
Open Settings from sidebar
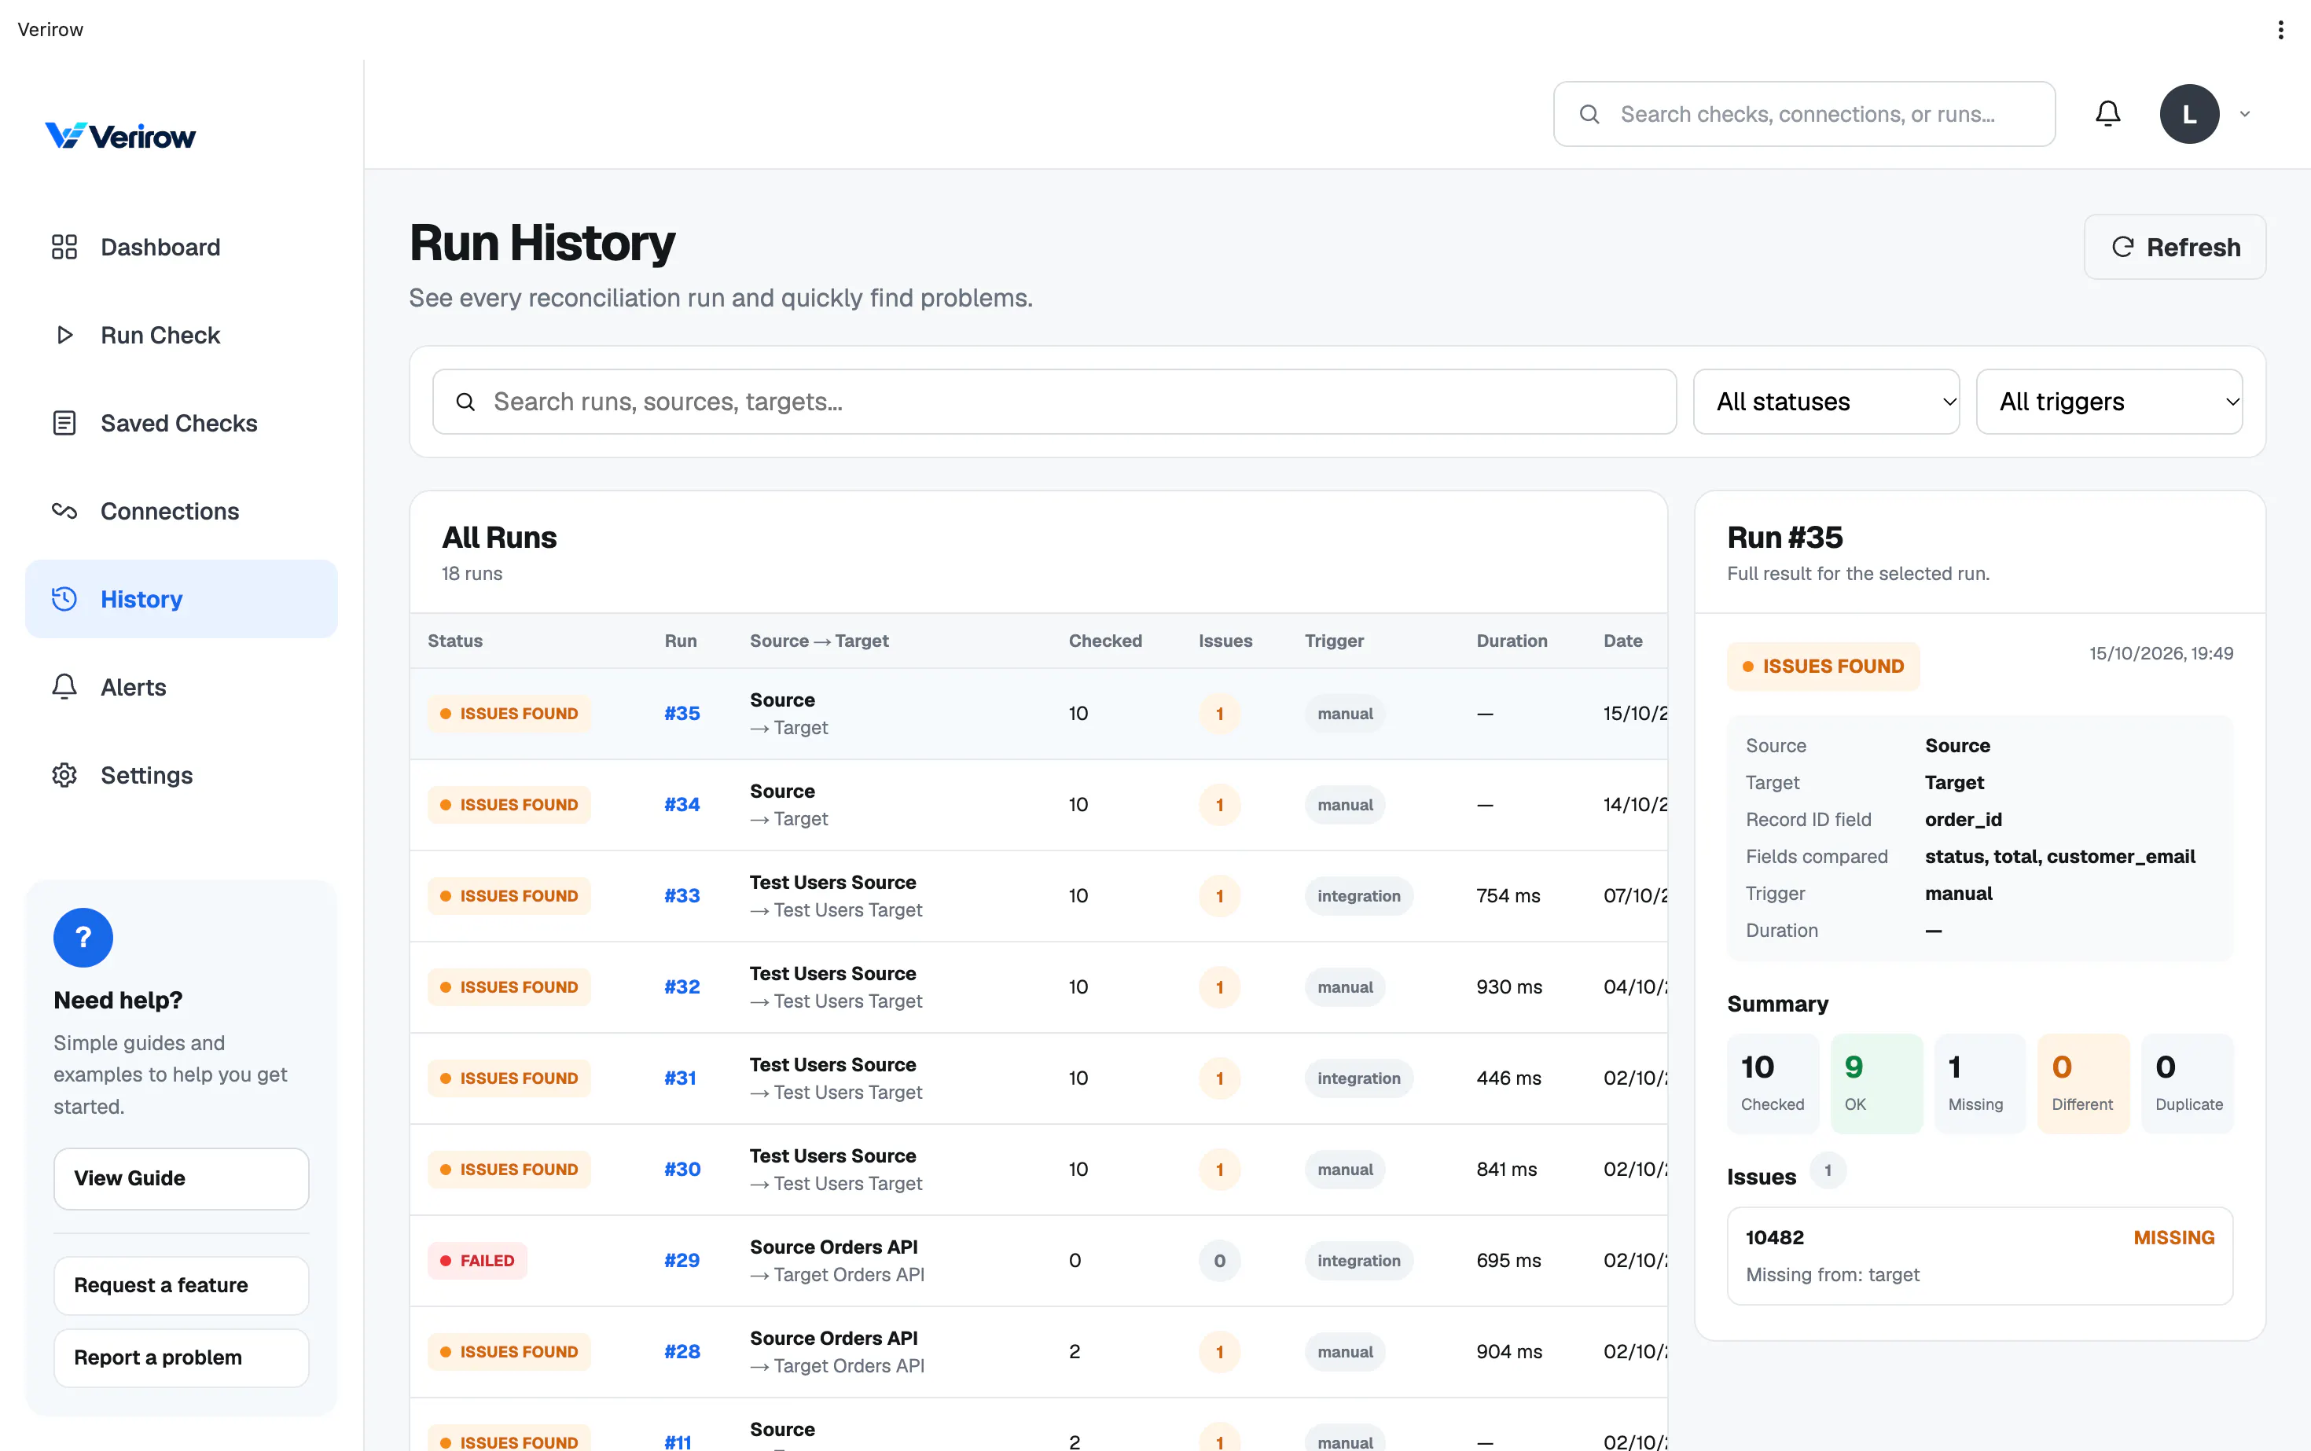coord(182,775)
